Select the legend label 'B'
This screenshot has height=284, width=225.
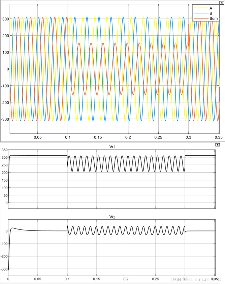211,13
